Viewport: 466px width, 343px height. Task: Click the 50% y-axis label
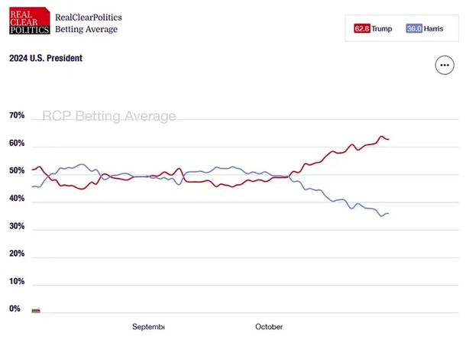point(17,171)
